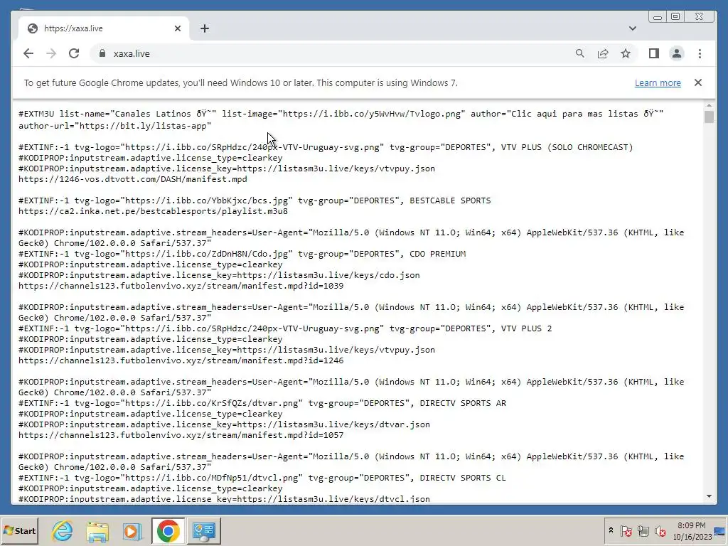Open Windows Media Player from taskbar

click(132, 530)
